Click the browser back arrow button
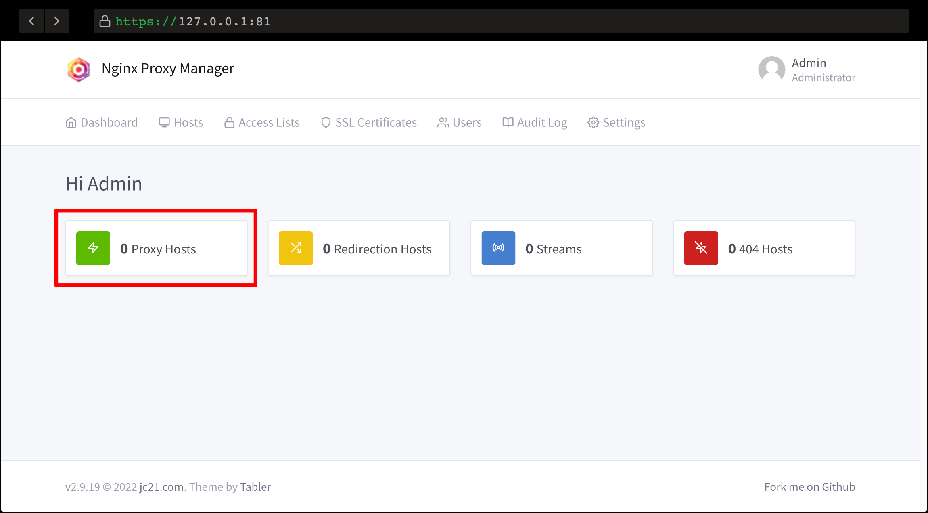 (x=31, y=21)
